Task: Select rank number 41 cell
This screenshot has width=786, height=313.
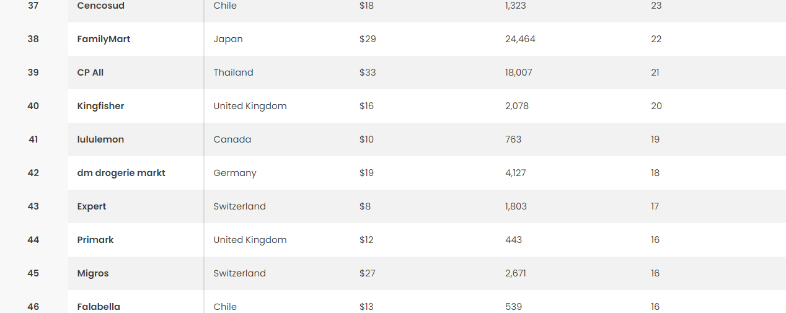Action: tap(33, 139)
